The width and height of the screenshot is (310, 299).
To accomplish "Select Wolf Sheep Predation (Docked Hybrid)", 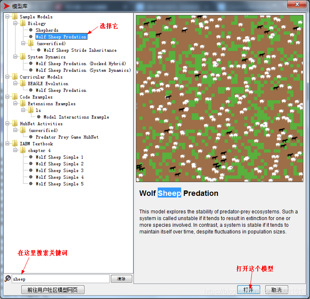I will (x=81, y=63).
